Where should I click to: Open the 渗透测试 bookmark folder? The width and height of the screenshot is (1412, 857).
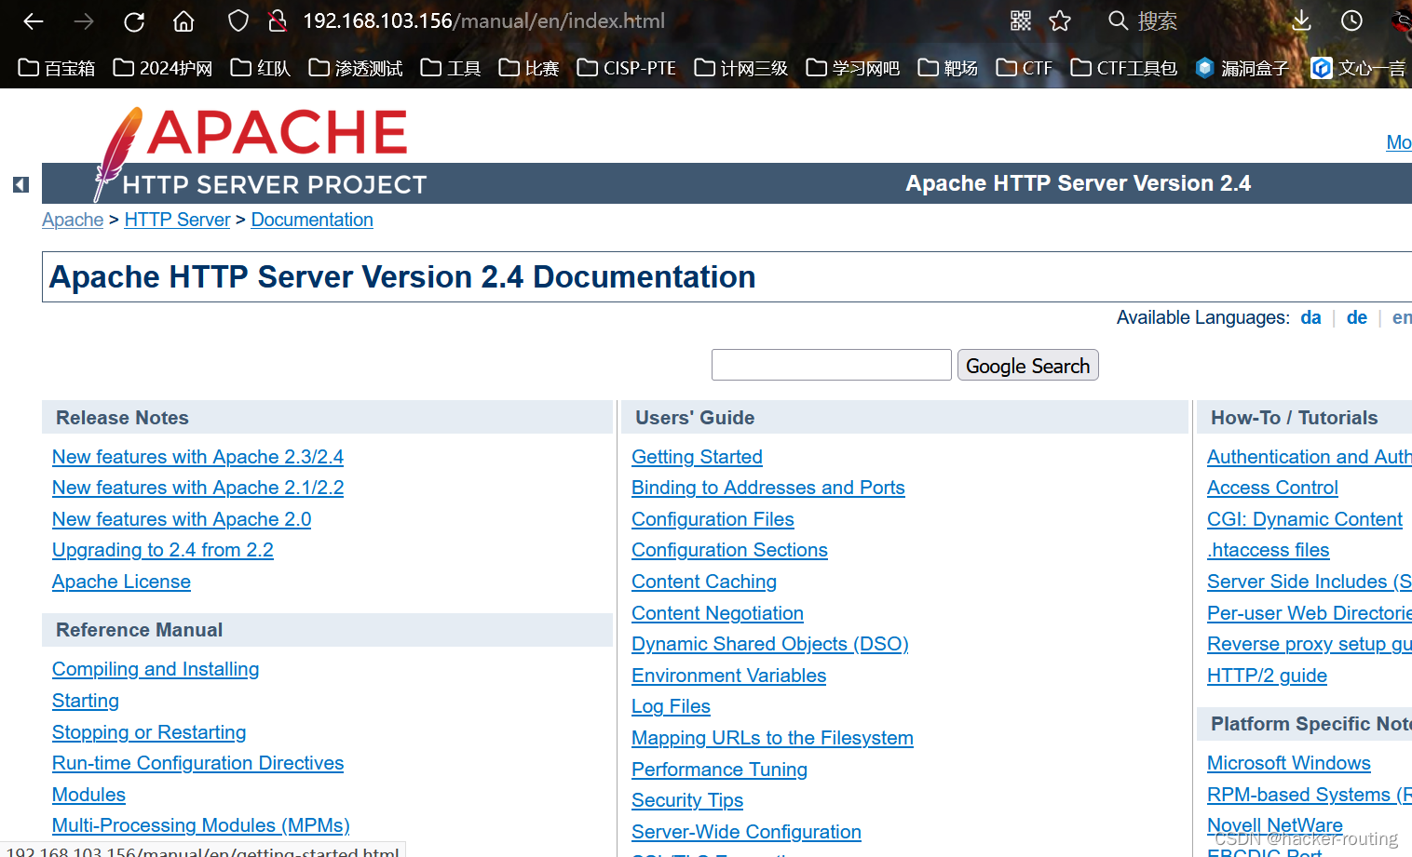point(356,68)
